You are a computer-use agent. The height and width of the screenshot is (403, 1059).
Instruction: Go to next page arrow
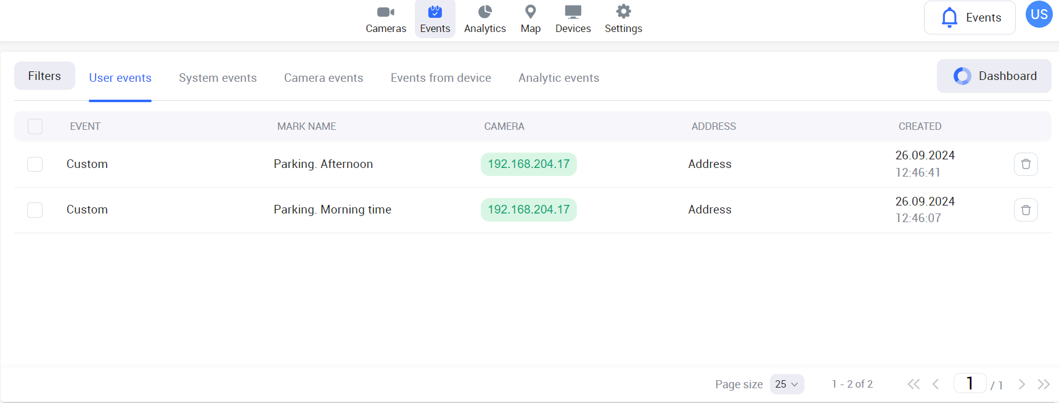point(1021,384)
